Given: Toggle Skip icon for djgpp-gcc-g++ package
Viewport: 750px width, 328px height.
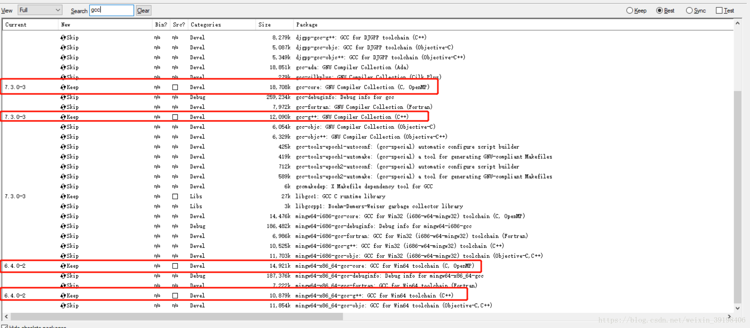Looking at the screenshot, I should [x=63, y=37].
